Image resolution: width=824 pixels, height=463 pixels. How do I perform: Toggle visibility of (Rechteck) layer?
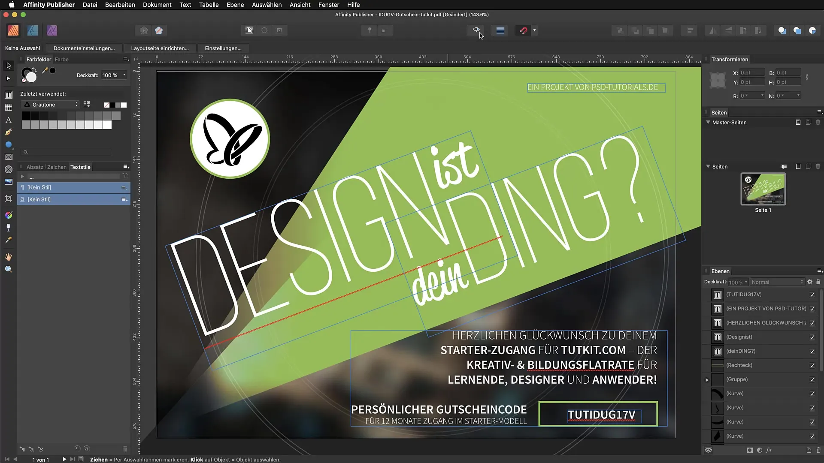click(x=812, y=366)
